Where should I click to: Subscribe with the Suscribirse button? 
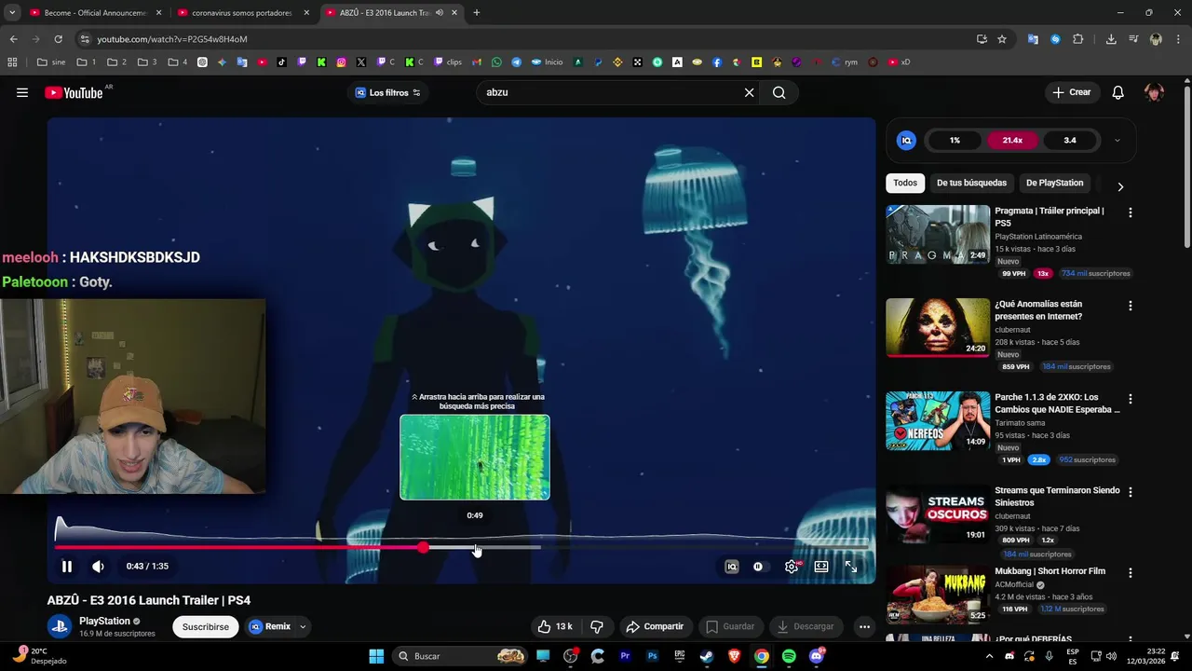pos(206,626)
